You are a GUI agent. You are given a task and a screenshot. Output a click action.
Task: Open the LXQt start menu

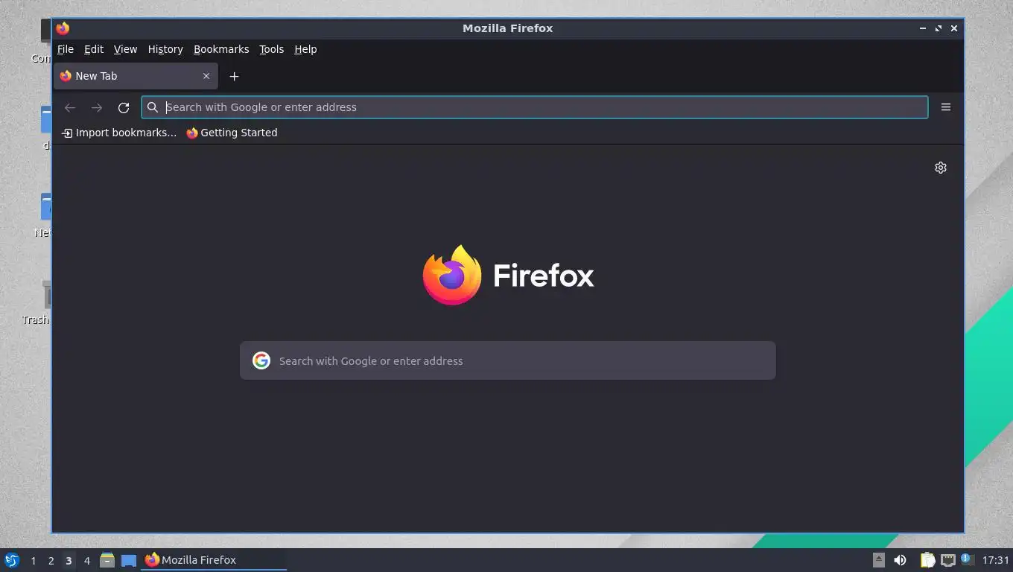[x=11, y=560]
